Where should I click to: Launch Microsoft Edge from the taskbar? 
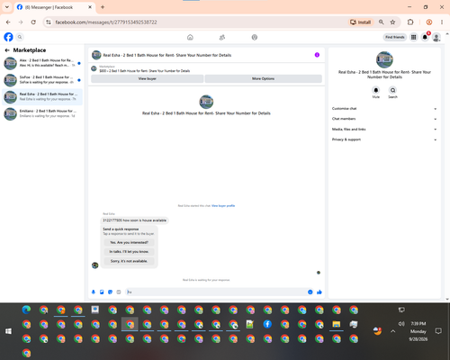tap(26, 310)
